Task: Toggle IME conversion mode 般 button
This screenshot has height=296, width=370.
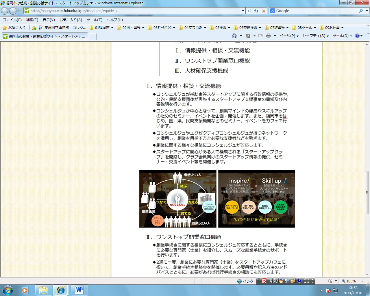Action: point(275,281)
